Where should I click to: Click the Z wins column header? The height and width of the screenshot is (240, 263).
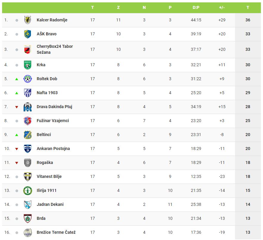pos(118,7)
